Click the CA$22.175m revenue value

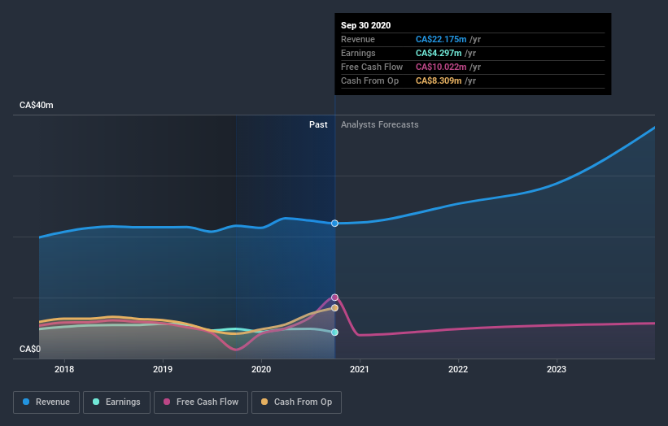pos(441,39)
